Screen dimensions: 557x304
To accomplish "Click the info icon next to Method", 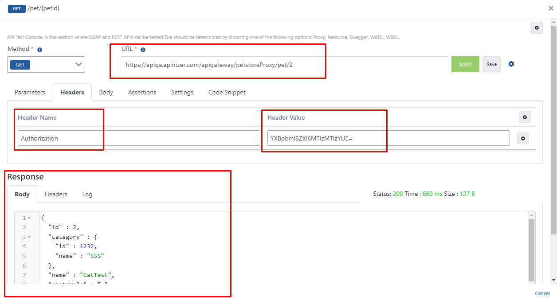I will (39, 50).
